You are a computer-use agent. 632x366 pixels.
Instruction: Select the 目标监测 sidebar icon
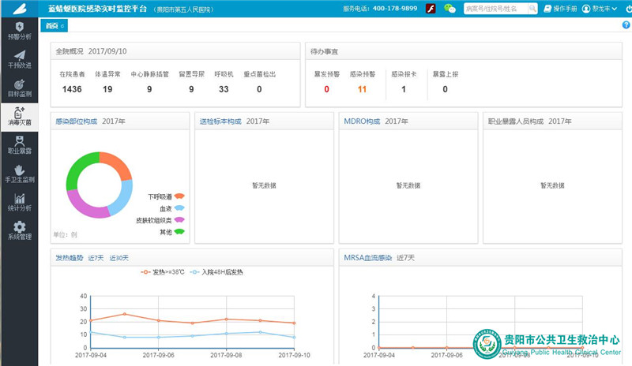pos(19,88)
